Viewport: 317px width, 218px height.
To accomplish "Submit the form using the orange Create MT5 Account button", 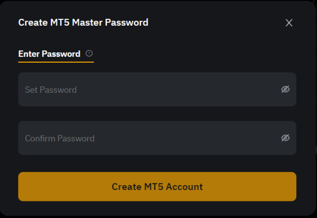I will click(x=157, y=186).
